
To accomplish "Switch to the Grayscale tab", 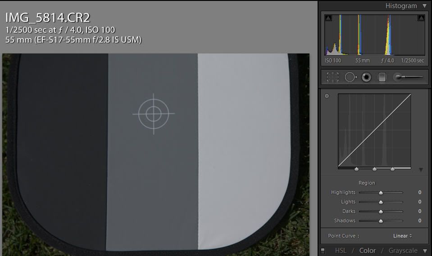I will click(x=403, y=251).
